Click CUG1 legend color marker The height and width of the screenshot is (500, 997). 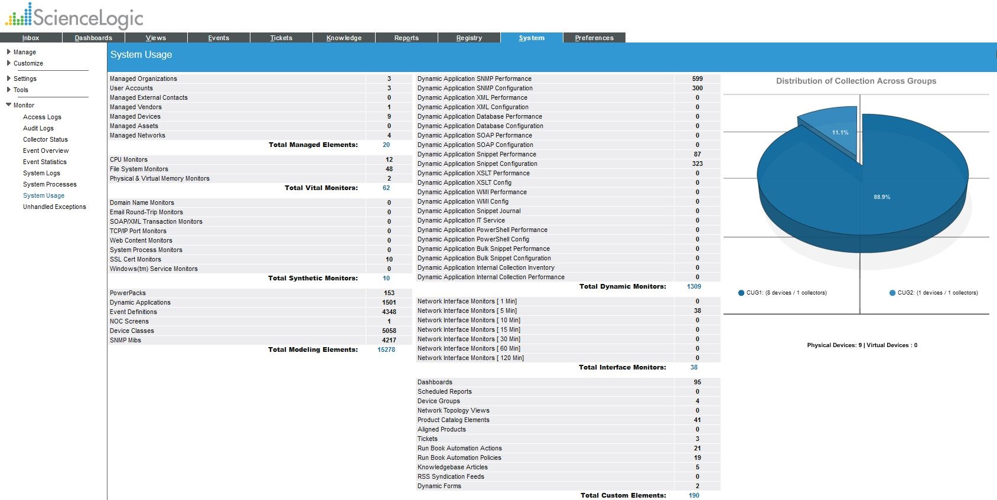coord(741,293)
